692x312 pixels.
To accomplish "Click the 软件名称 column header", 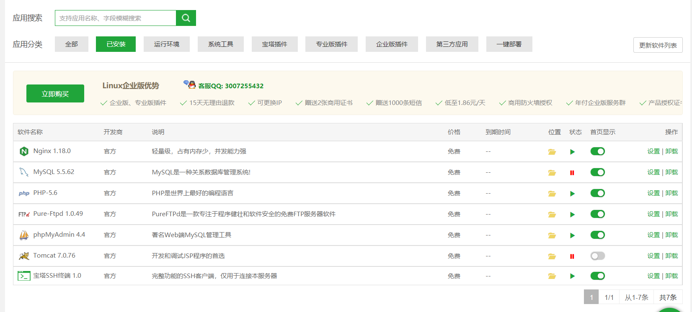I will pyautogui.click(x=30, y=132).
